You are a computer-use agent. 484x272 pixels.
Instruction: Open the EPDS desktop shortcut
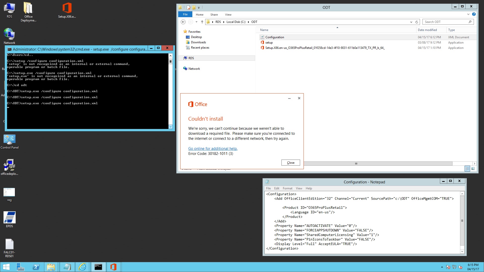pyautogui.click(x=9, y=219)
